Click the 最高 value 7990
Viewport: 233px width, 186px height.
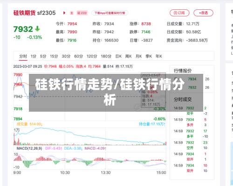click(x=72, y=32)
